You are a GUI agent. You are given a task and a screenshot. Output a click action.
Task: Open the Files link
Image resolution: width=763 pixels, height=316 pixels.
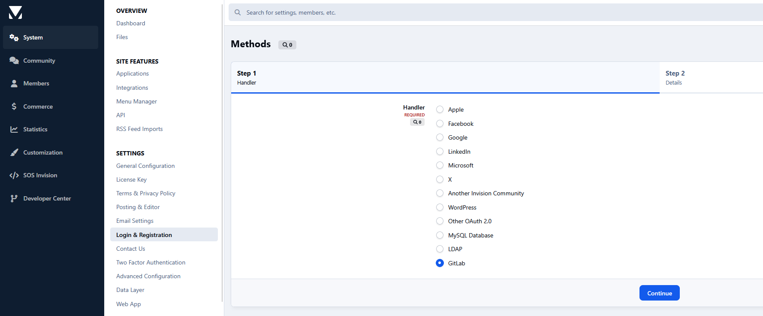[122, 37]
